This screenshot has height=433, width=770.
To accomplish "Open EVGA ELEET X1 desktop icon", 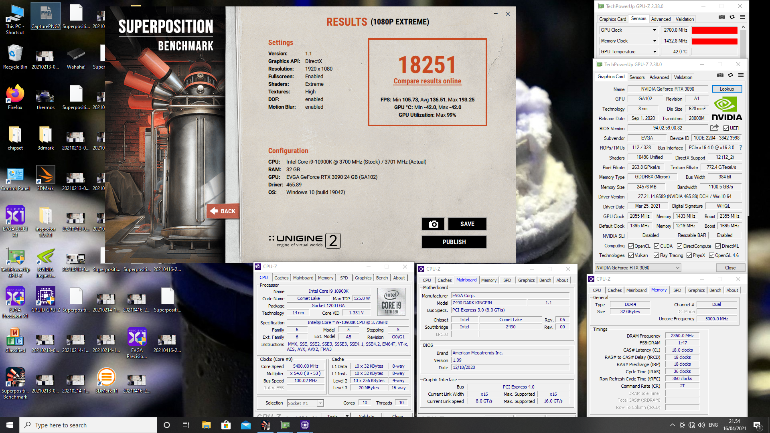I will (15, 221).
